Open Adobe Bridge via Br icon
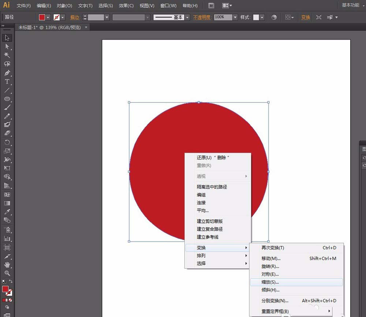The image size is (366, 317). [211, 5]
